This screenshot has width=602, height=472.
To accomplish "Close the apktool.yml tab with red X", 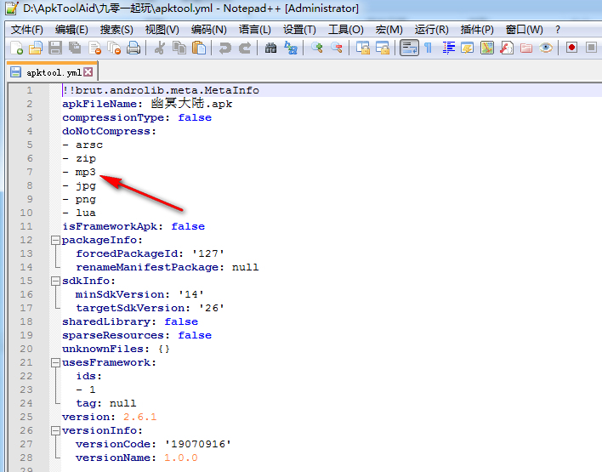I will pyautogui.click(x=88, y=71).
